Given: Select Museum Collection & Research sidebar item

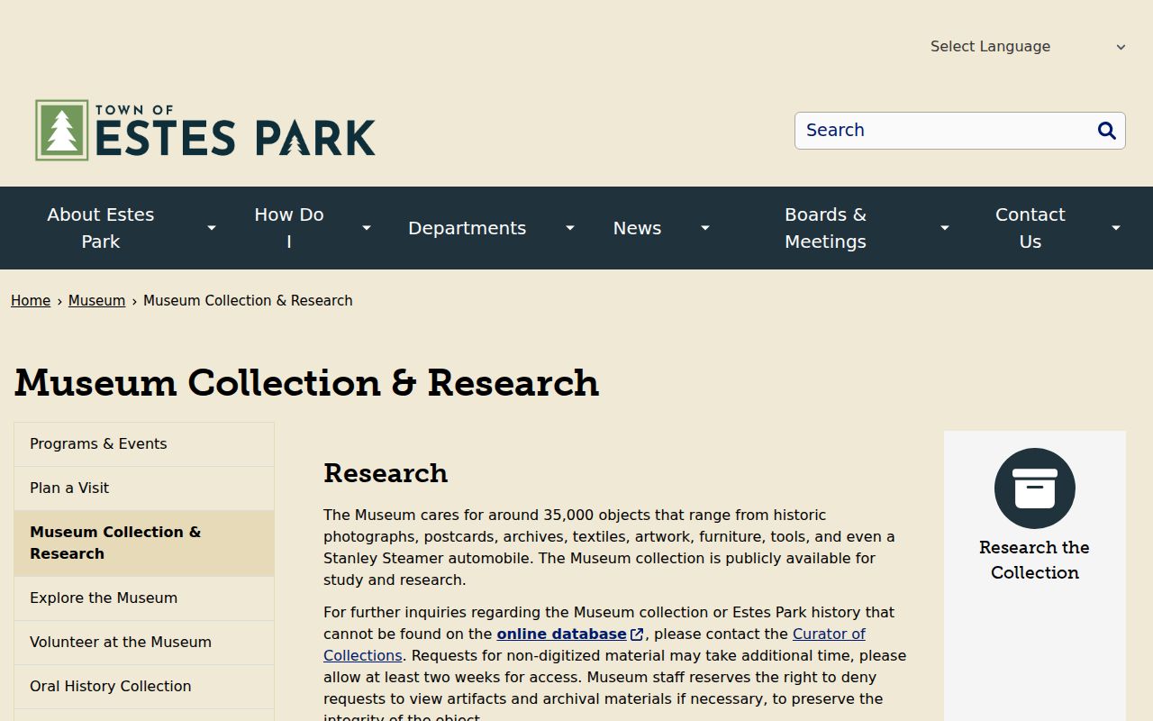Looking at the screenshot, I should point(144,543).
